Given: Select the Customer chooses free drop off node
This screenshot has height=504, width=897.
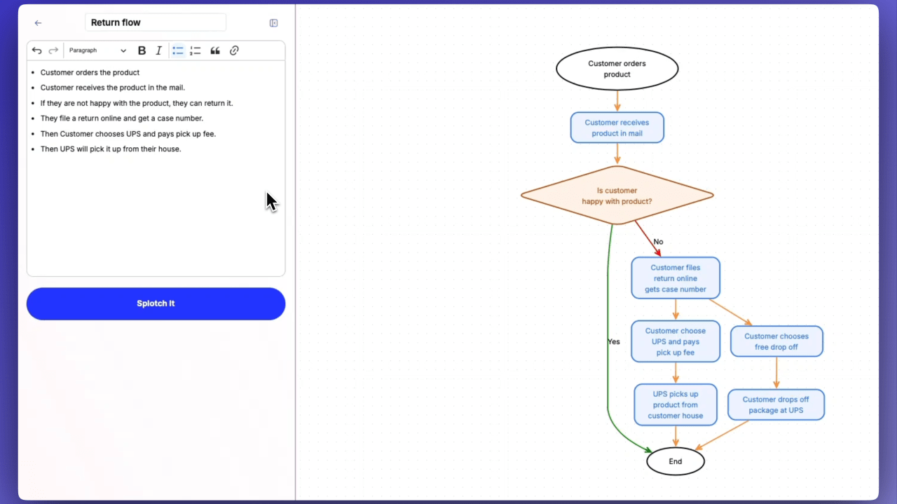Looking at the screenshot, I should (776, 341).
